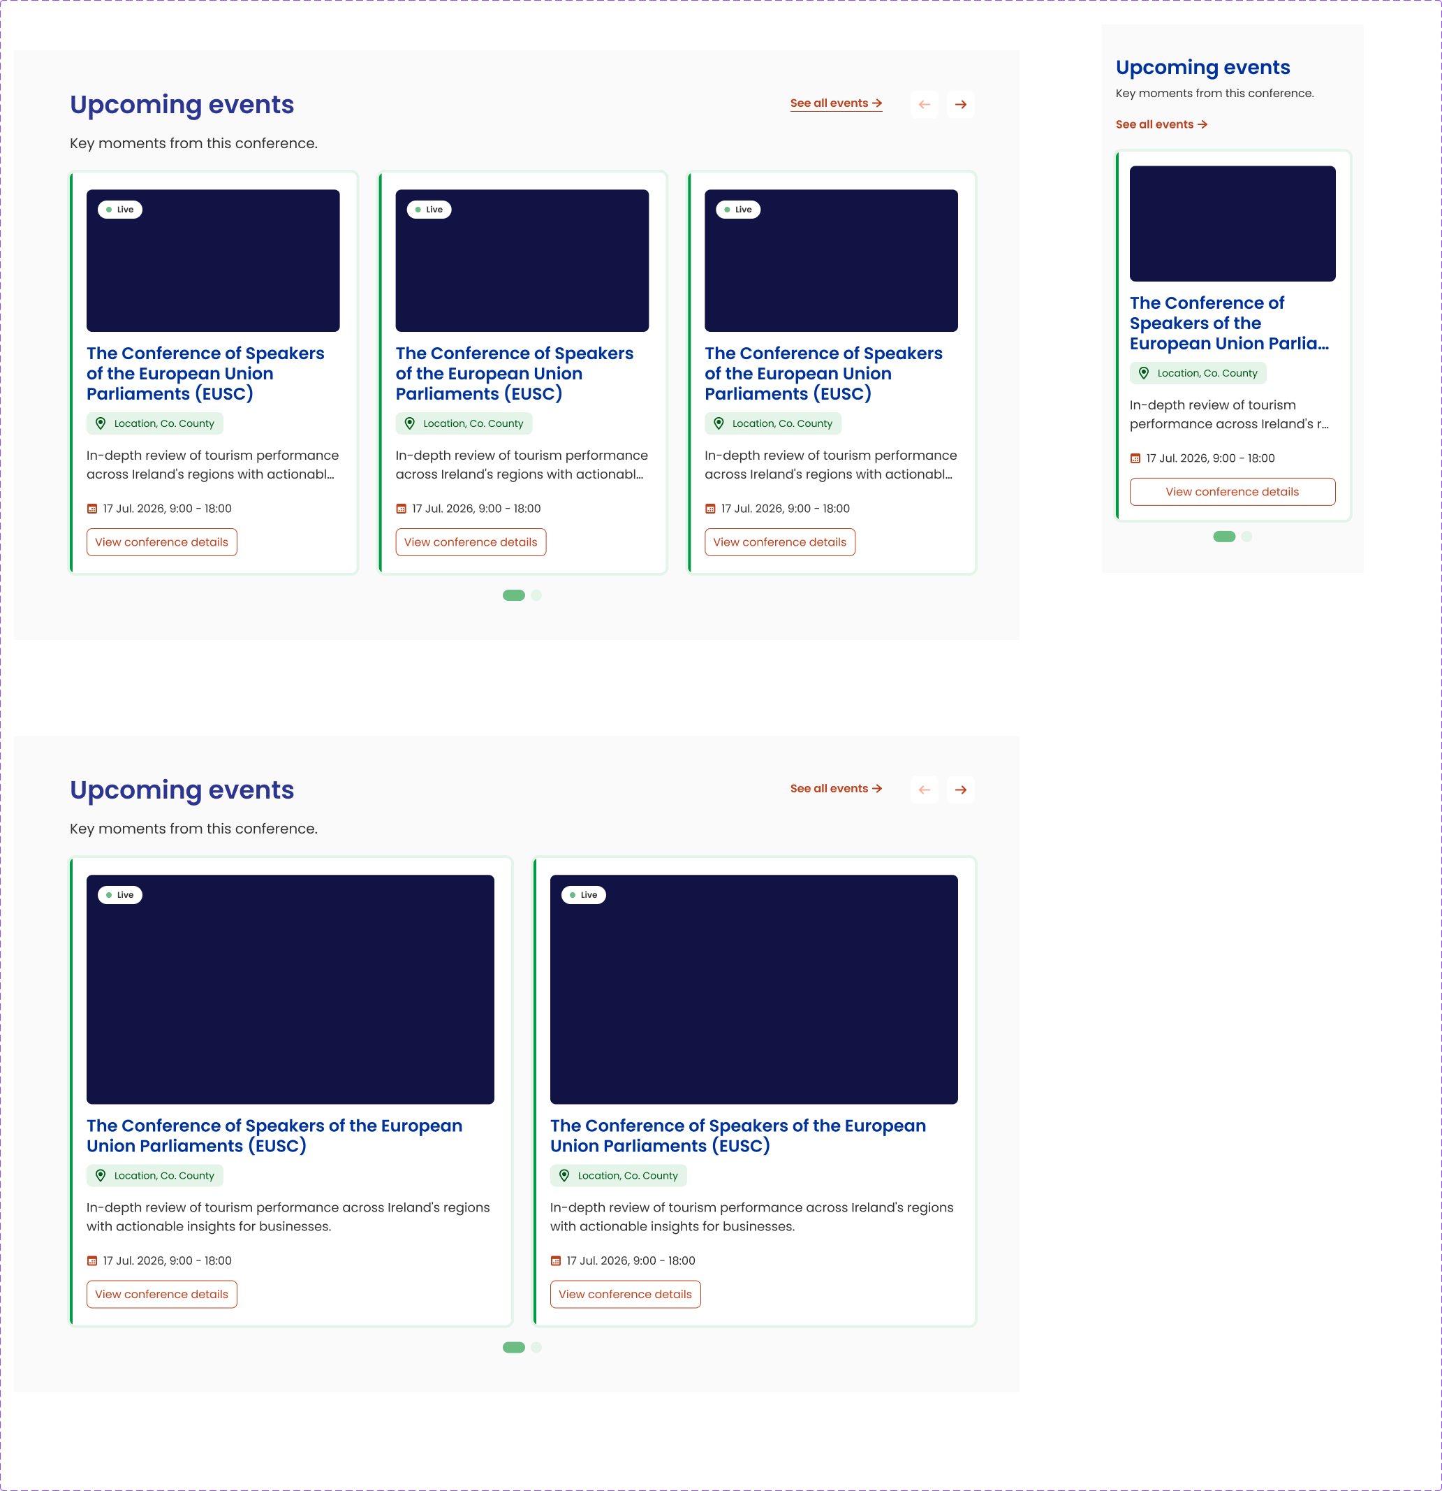
Task: Click location pin icon on third three-card carousel card
Action: tap(719, 423)
